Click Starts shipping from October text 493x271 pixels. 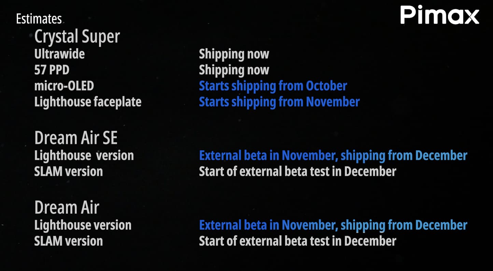click(x=273, y=86)
